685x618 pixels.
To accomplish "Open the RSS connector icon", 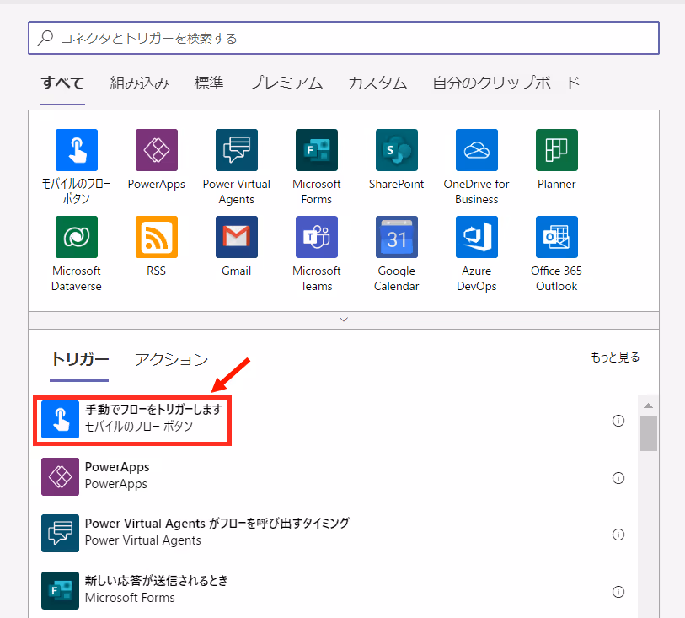I will tap(157, 237).
